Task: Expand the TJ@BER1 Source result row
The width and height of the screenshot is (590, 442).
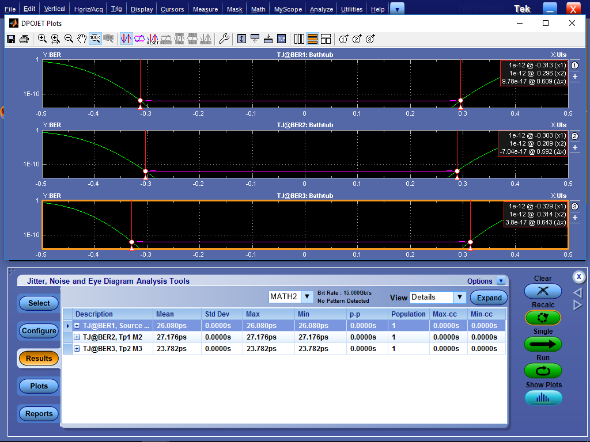Action: tap(77, 326)
